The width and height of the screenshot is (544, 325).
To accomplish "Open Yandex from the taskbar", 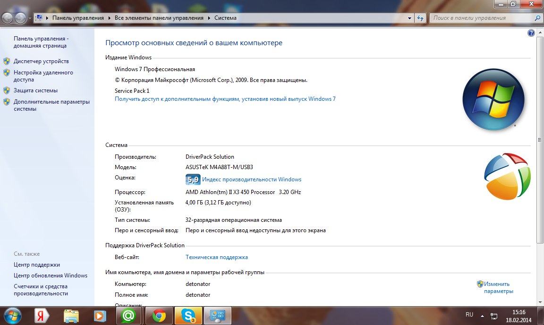I will pyautogui.click(x=42, y=316).
